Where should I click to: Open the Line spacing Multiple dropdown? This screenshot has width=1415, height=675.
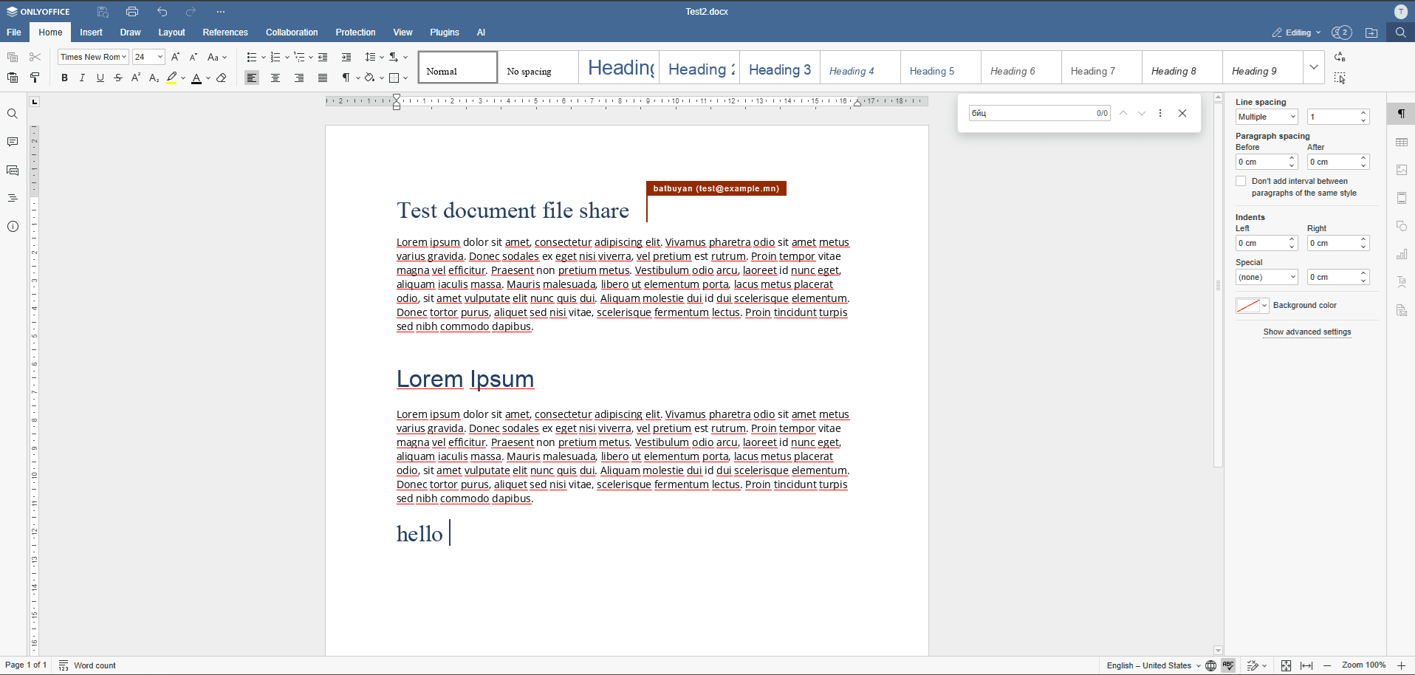[x=1267, y=117]
